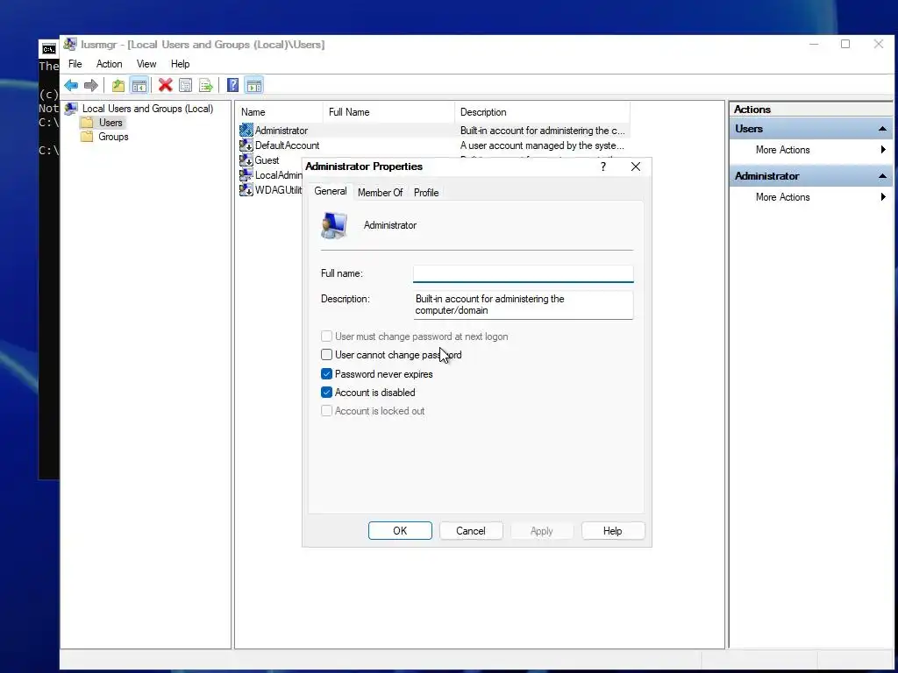Click Command Prompt window icon behind
Viewport: 898px width, 673px height.
49,49
